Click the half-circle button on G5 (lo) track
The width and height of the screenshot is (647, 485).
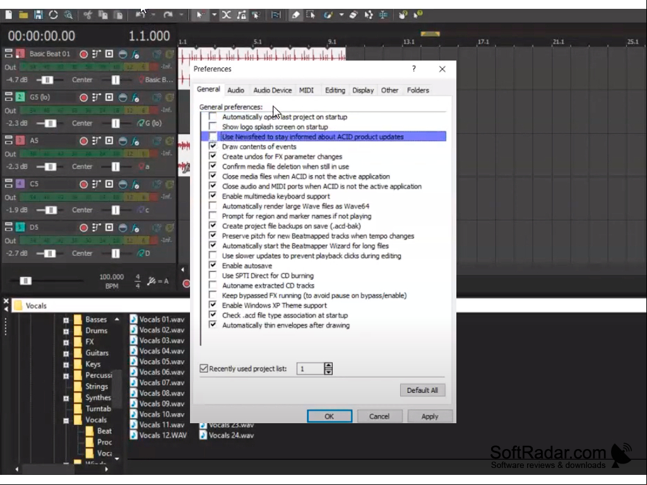pyautogui.click(x=123, y=97)
